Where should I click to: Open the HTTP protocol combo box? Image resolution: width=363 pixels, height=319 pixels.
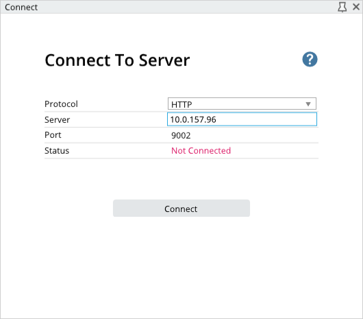tap(242, 104)
